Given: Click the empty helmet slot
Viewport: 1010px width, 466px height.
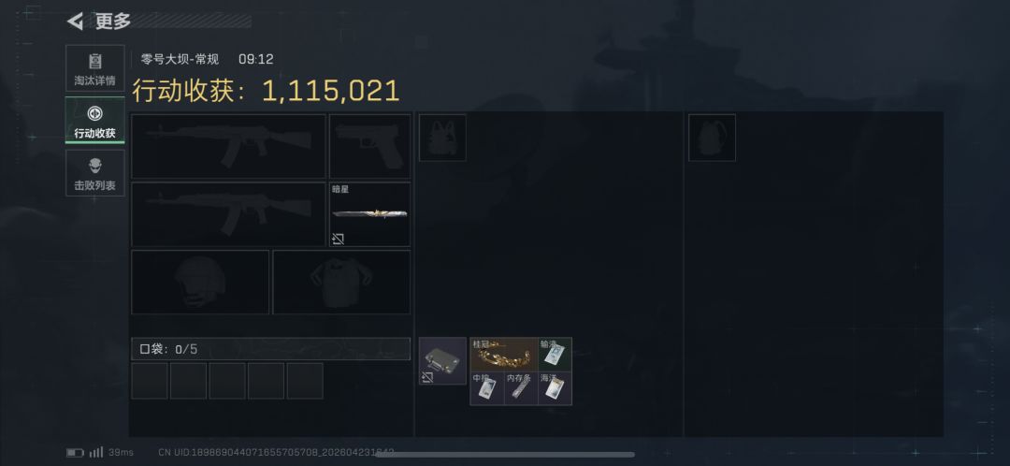Looking at the screenshot, I should (200, 283).
